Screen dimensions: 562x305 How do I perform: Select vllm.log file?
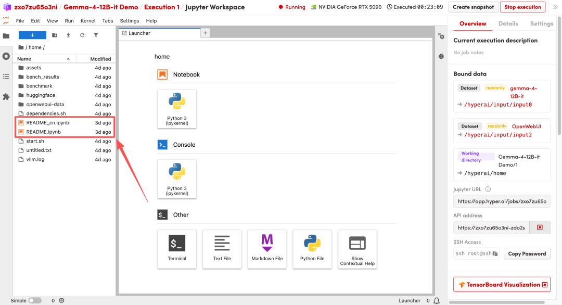pyautogui.click(x=65, y=159)
